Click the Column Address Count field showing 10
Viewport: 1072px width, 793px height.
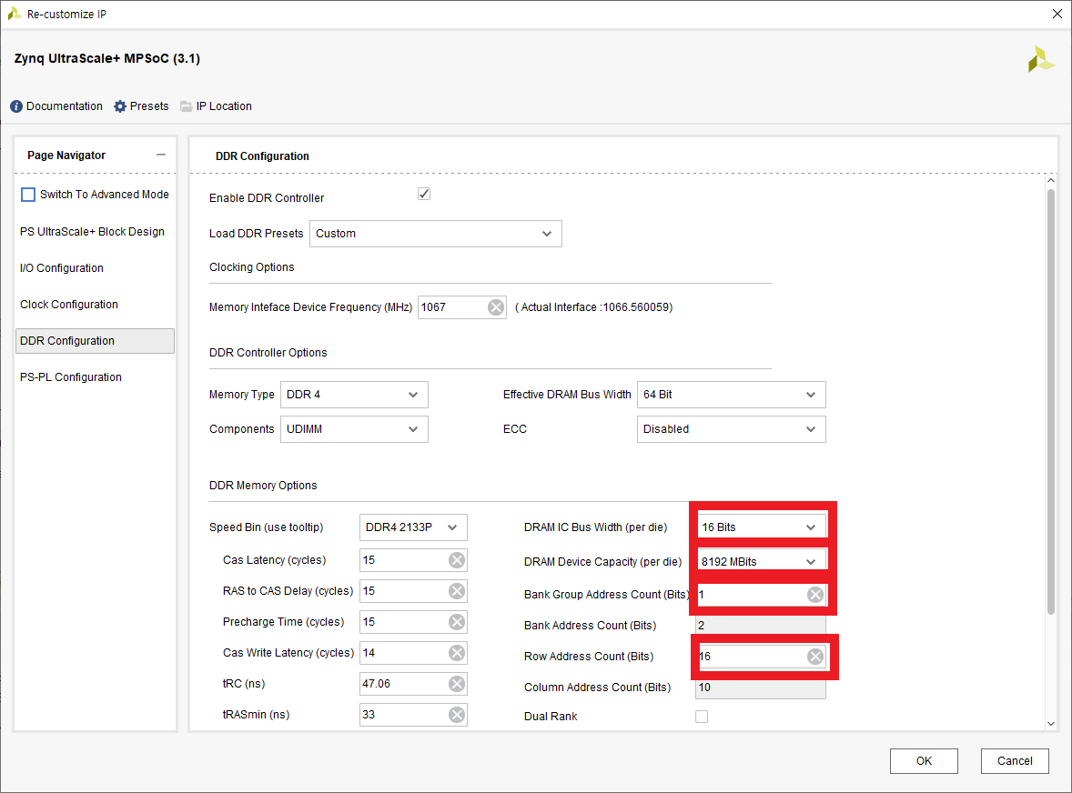pyautogui.click(x=760, y=688)
